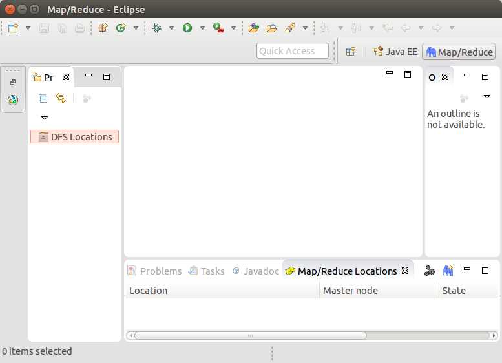
Task: Click the Last Edit Location icon
Action: 388,28
